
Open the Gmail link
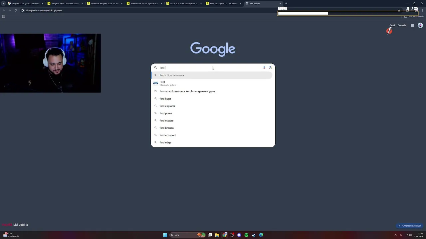392,25
